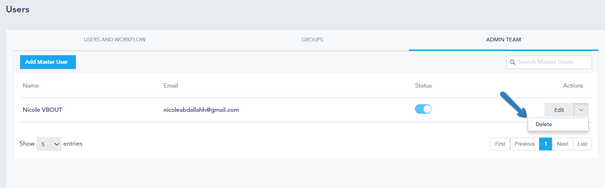
Task: Jump to the Last page
Action: [583, 144]
